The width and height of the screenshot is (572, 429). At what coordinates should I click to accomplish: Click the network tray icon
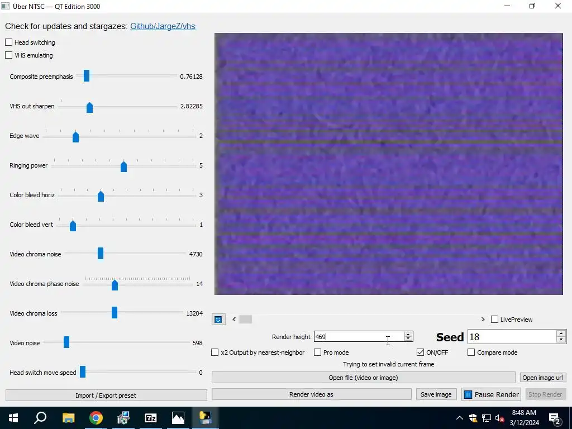487,418
